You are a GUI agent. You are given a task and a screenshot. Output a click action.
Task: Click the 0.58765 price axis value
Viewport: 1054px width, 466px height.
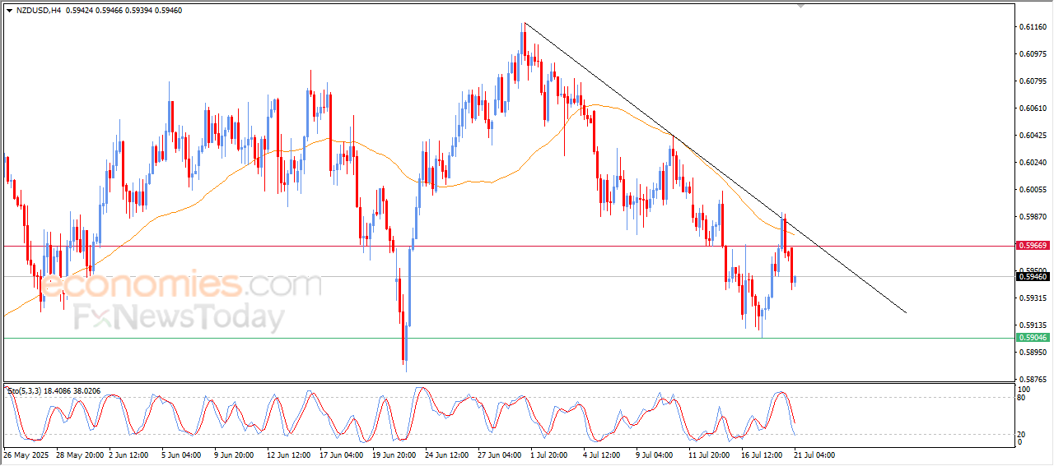[x=1032, y=380]
